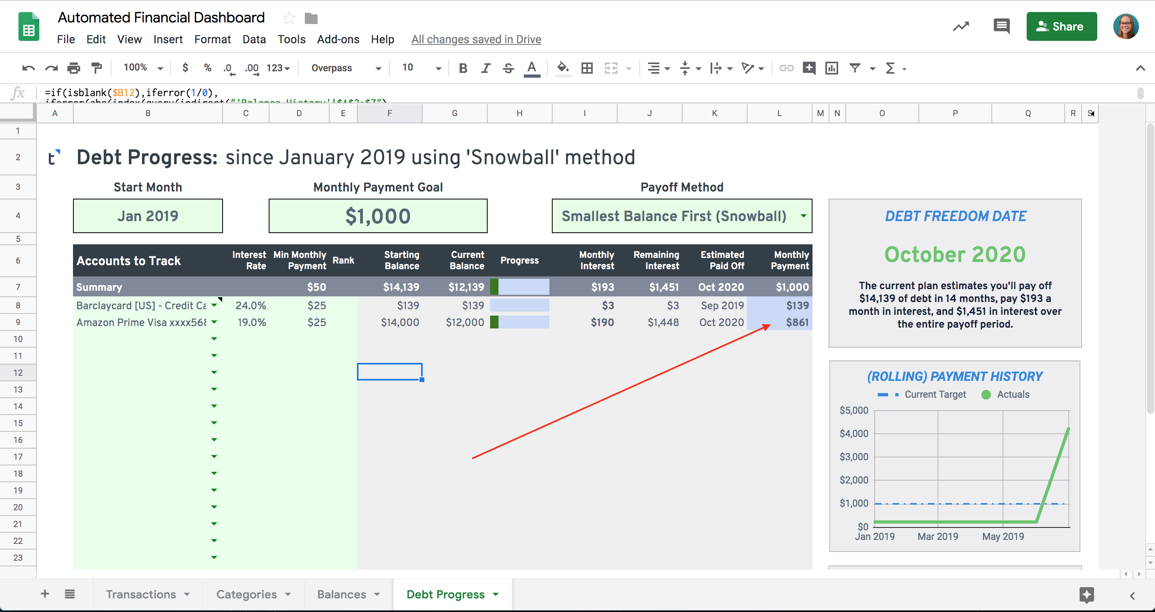Viewport: 1155px width, 612px height.
Task: Click the print icon
Action: [x=73, y=68]
